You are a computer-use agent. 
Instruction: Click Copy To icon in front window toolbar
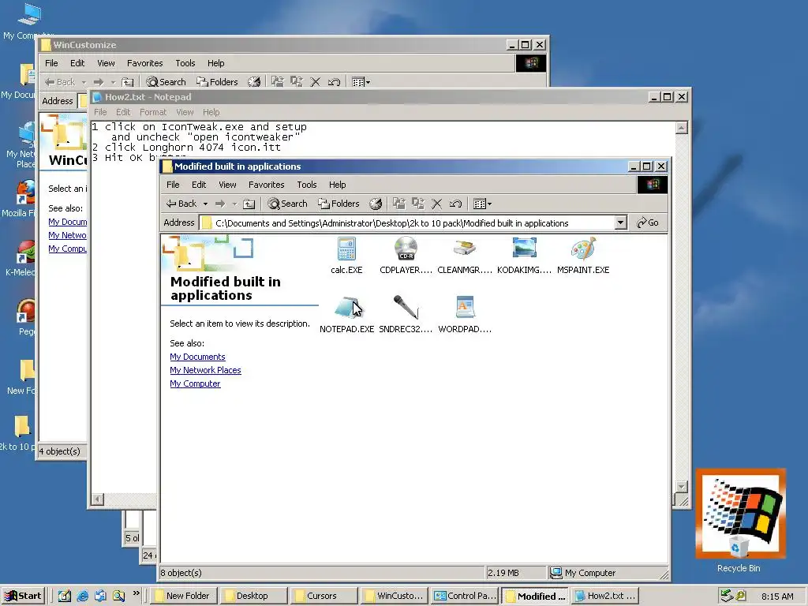point(418,204)
